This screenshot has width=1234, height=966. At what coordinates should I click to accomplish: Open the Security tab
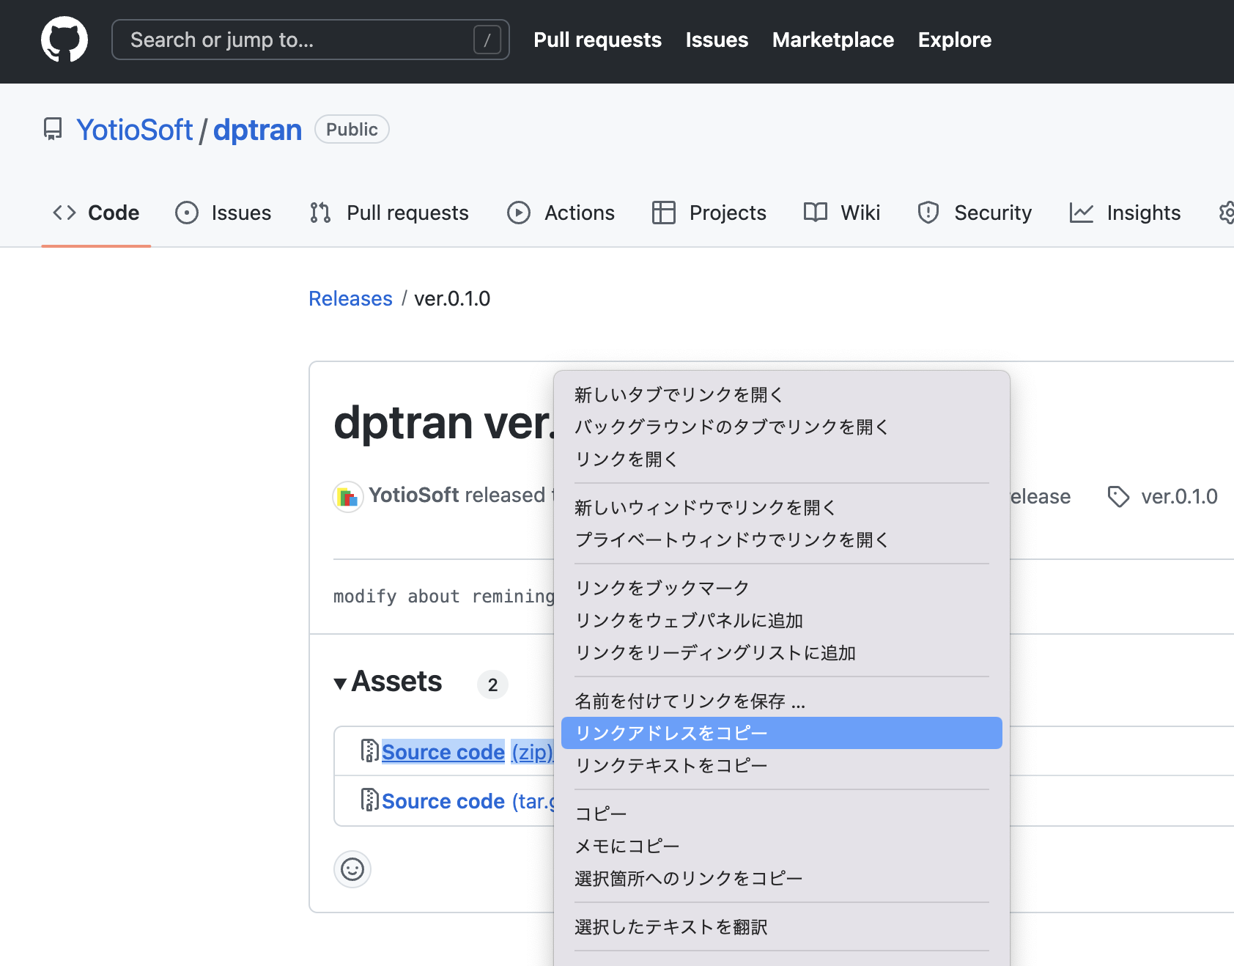975,213
